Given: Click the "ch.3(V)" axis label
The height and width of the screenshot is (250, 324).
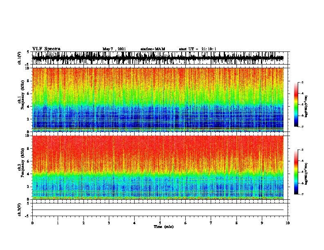Looking at the screenshot, I should pyautogui.click(x=20, y=210).
